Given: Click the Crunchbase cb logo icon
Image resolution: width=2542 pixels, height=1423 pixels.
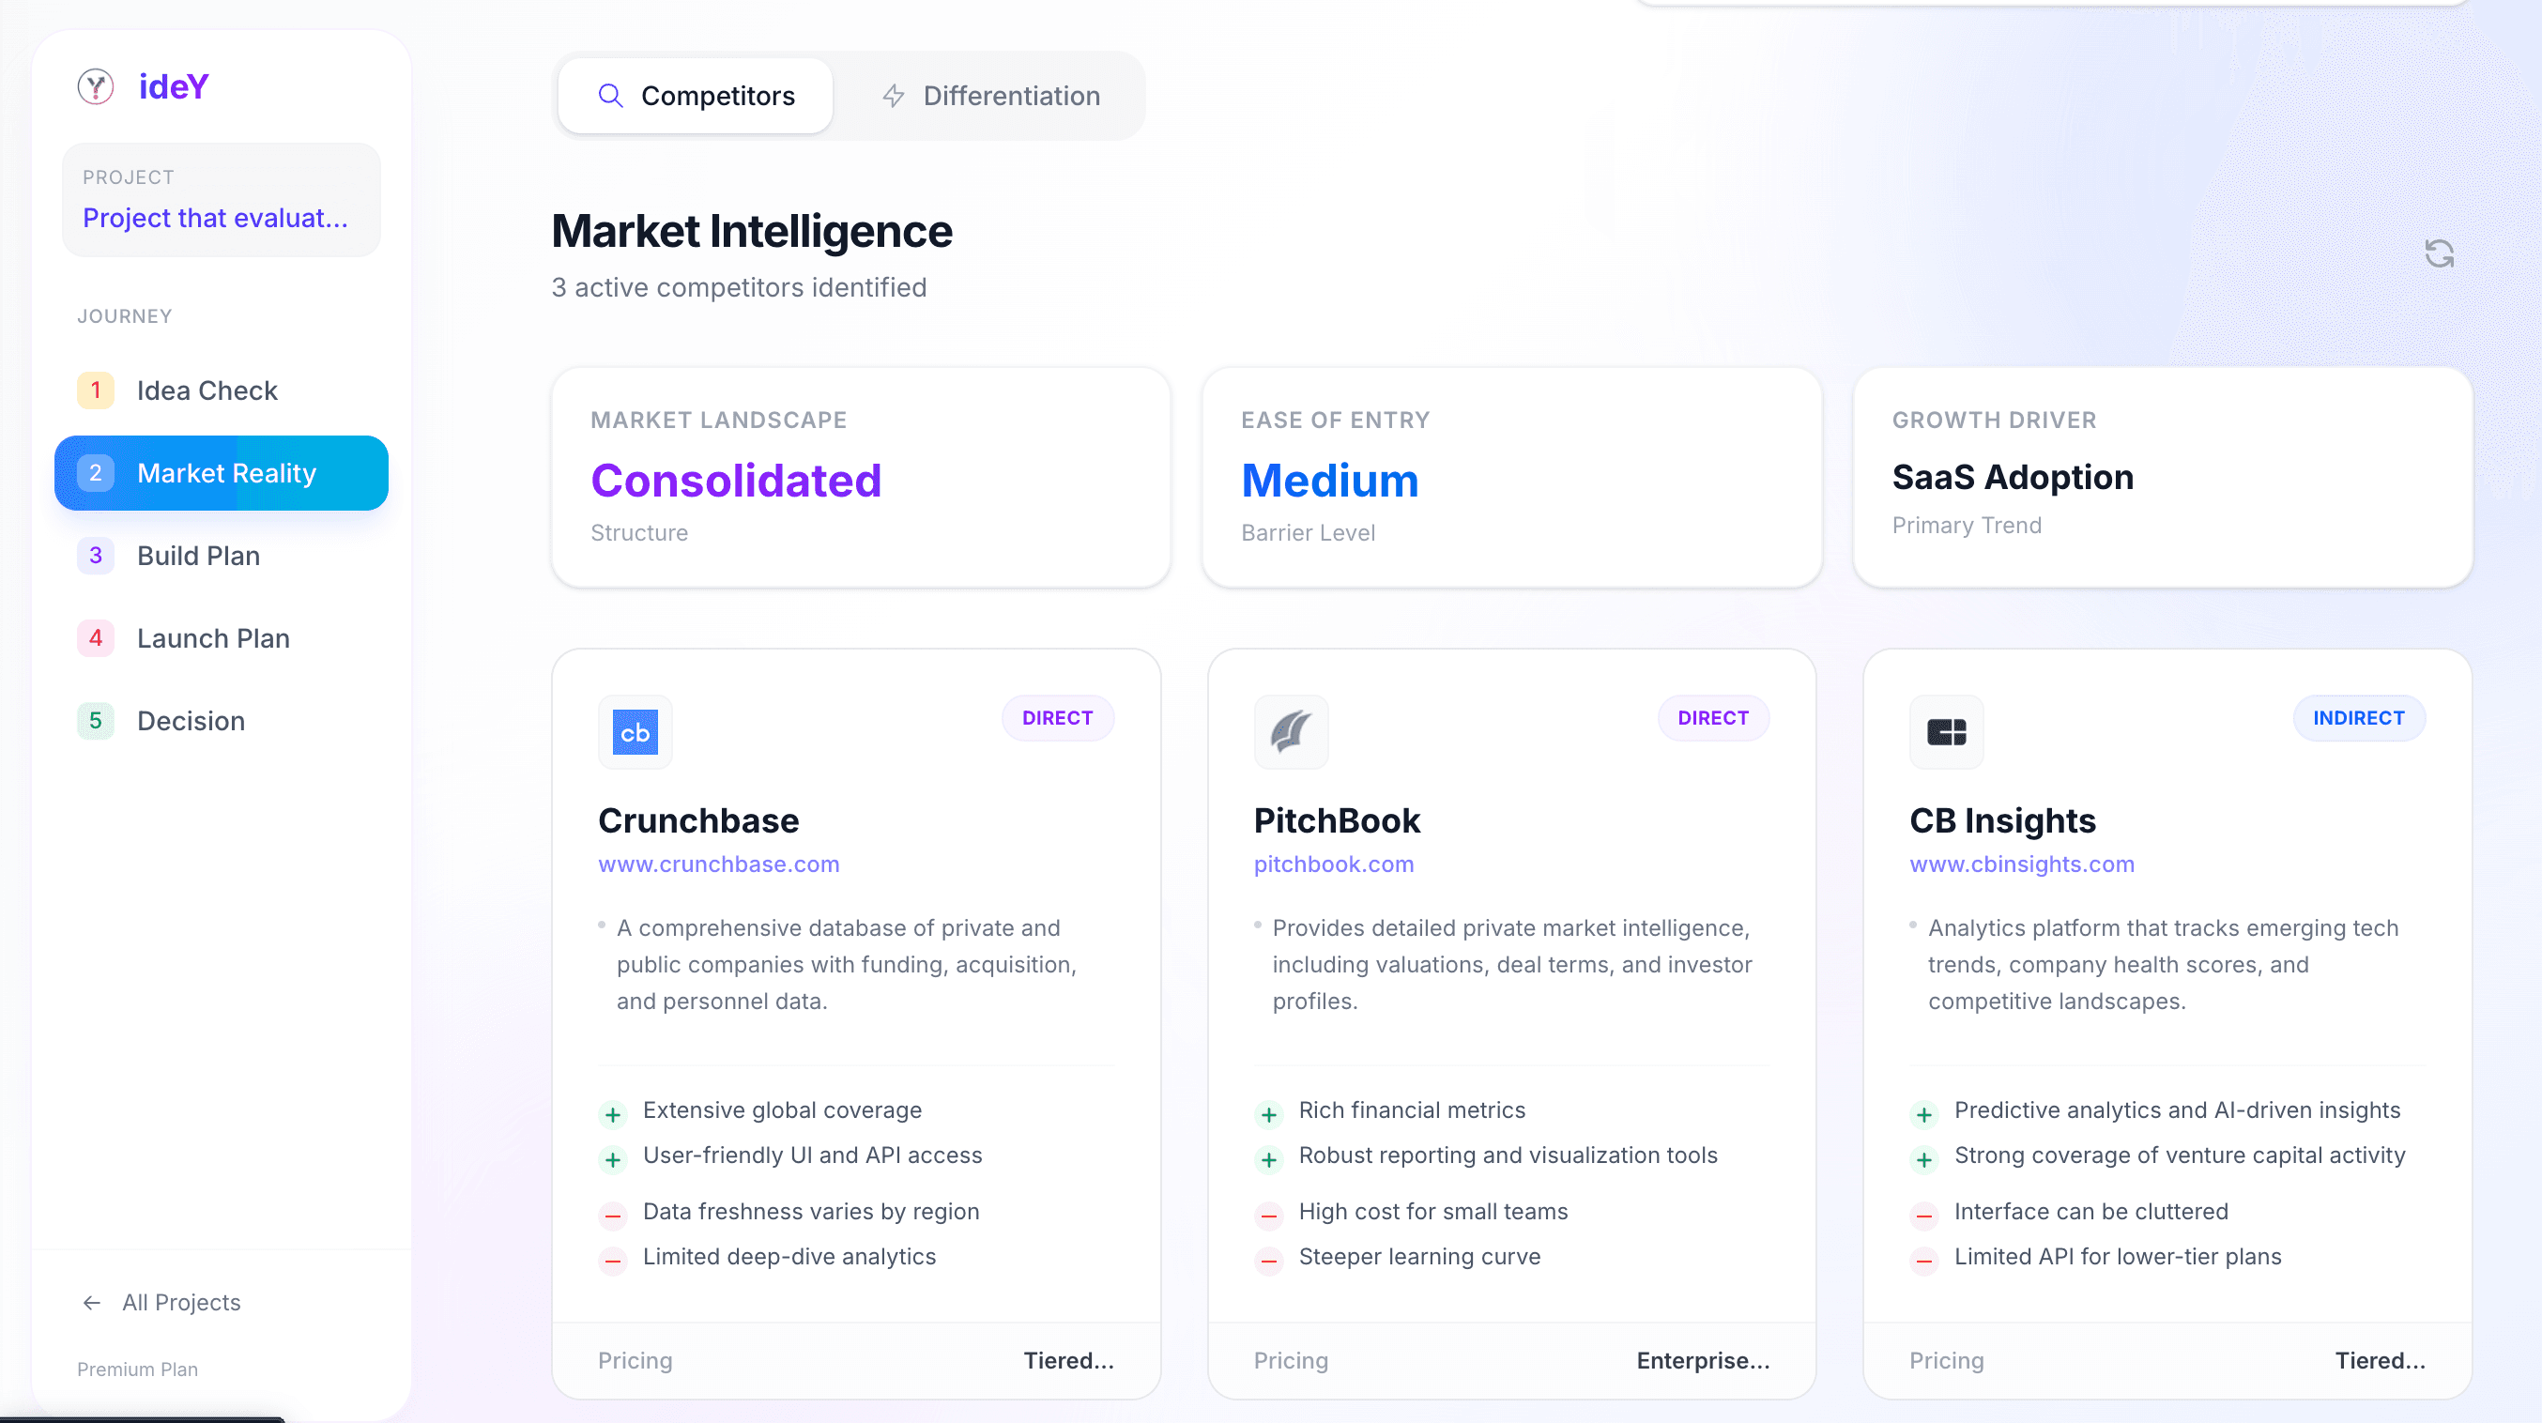Looking at the screenshot, I should (x=635, y=732).
